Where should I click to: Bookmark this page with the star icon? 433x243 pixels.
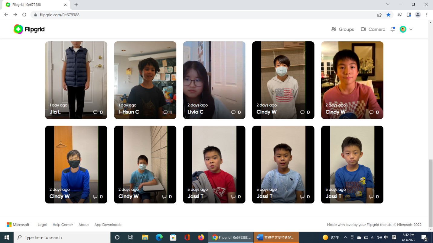[389, 15]
